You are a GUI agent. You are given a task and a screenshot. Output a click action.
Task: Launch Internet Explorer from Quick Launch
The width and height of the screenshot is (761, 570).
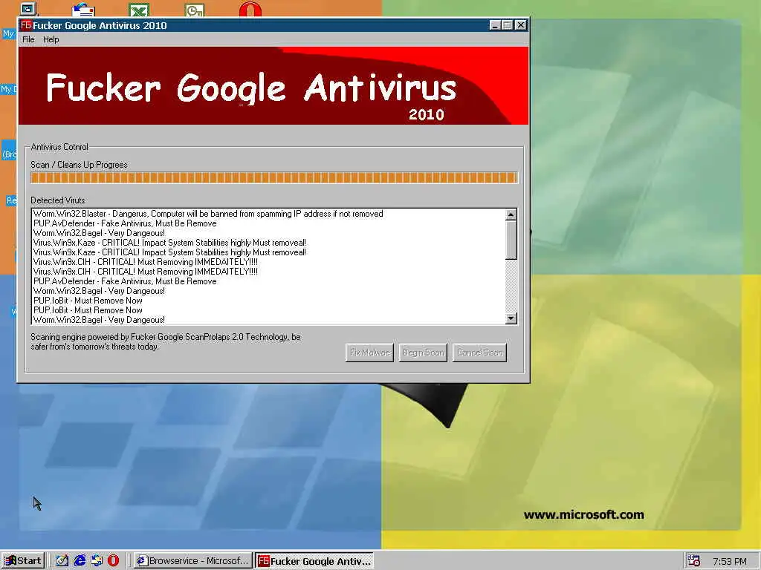pyautogui.click(x=80, y=561)
